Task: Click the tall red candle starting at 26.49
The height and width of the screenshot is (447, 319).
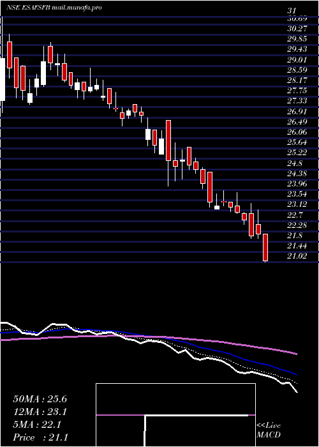Action: 168,140
